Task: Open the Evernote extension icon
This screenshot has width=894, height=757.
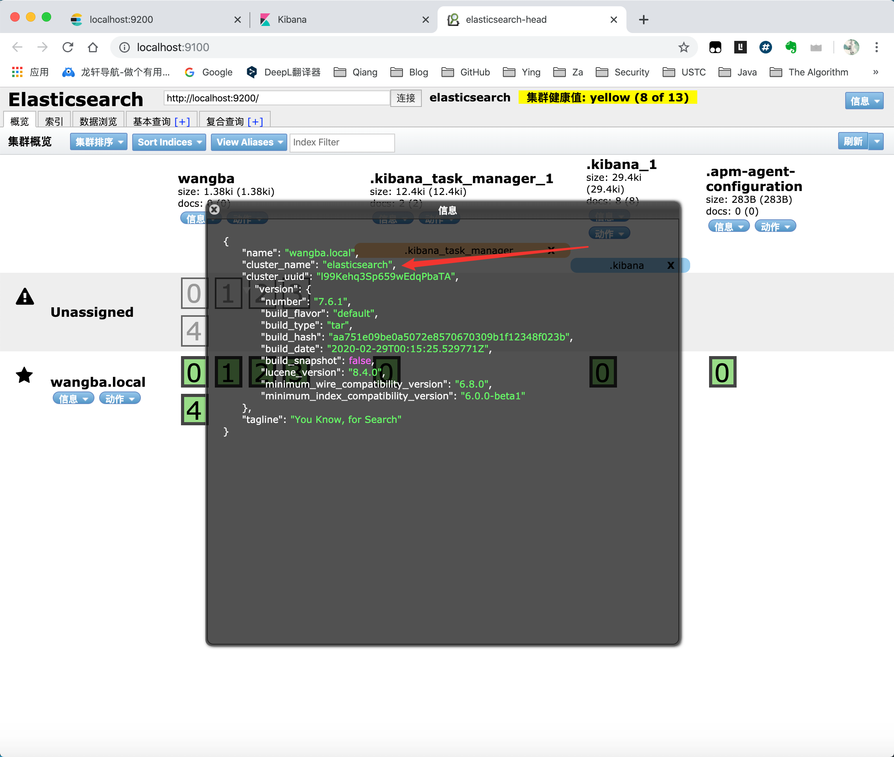Action: pyautogui.click(x=791, y=47)
